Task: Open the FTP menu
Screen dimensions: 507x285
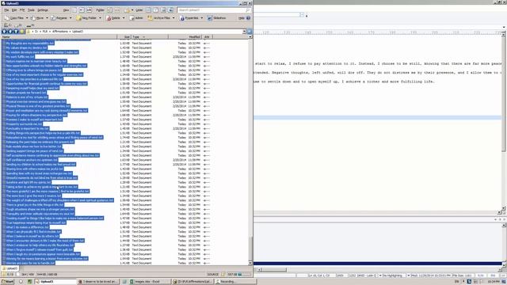Action: tap(22, 10)
